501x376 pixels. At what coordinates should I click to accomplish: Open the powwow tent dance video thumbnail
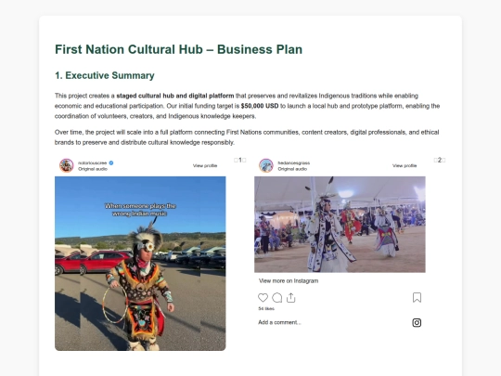point(340,225)
